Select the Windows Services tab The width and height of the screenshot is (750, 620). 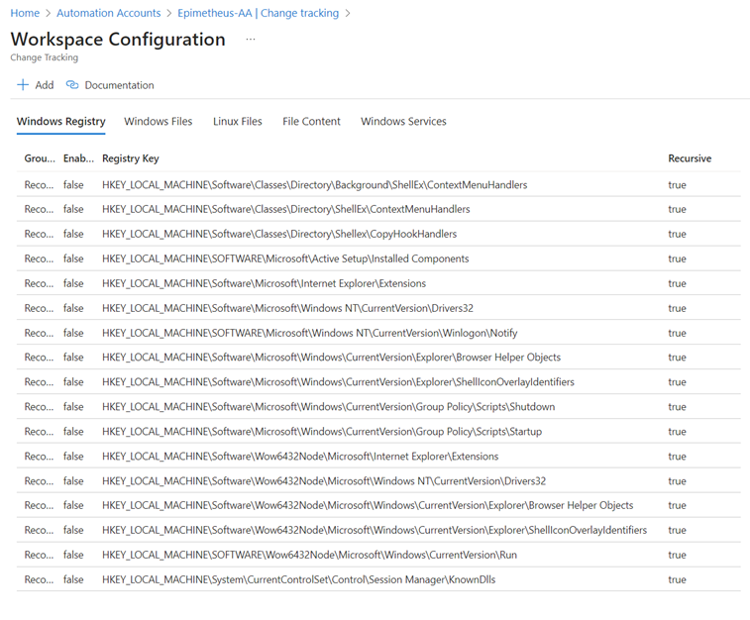(403, 122)
